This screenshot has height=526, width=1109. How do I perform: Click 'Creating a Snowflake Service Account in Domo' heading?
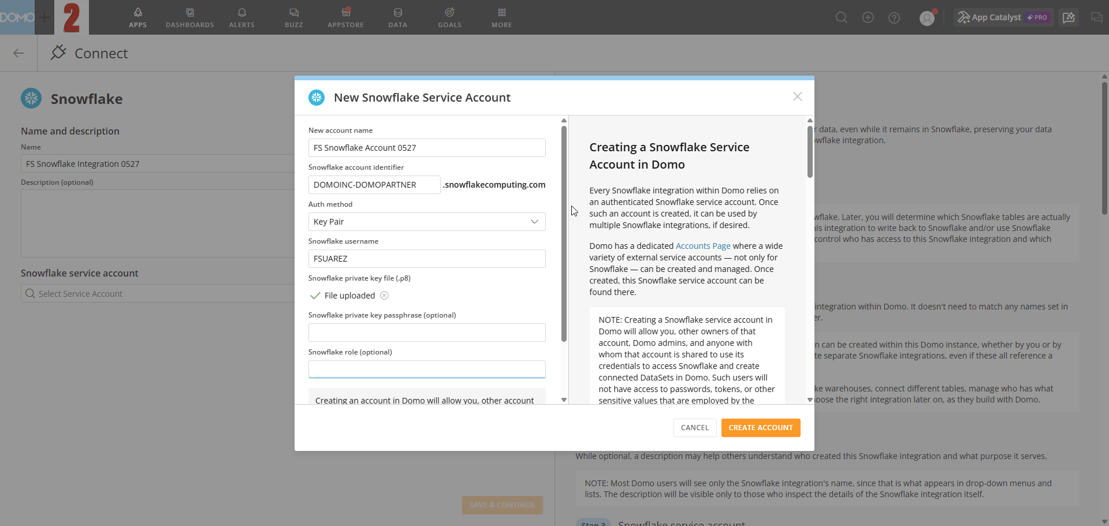click(x=669, y=156)
